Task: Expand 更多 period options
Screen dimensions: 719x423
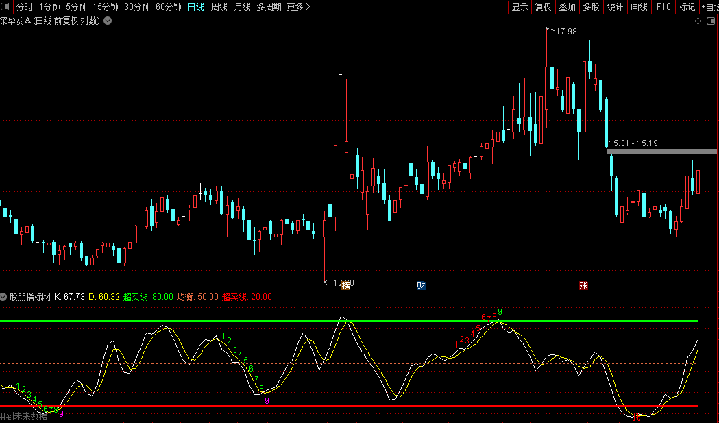Action: tap(298, 7)
